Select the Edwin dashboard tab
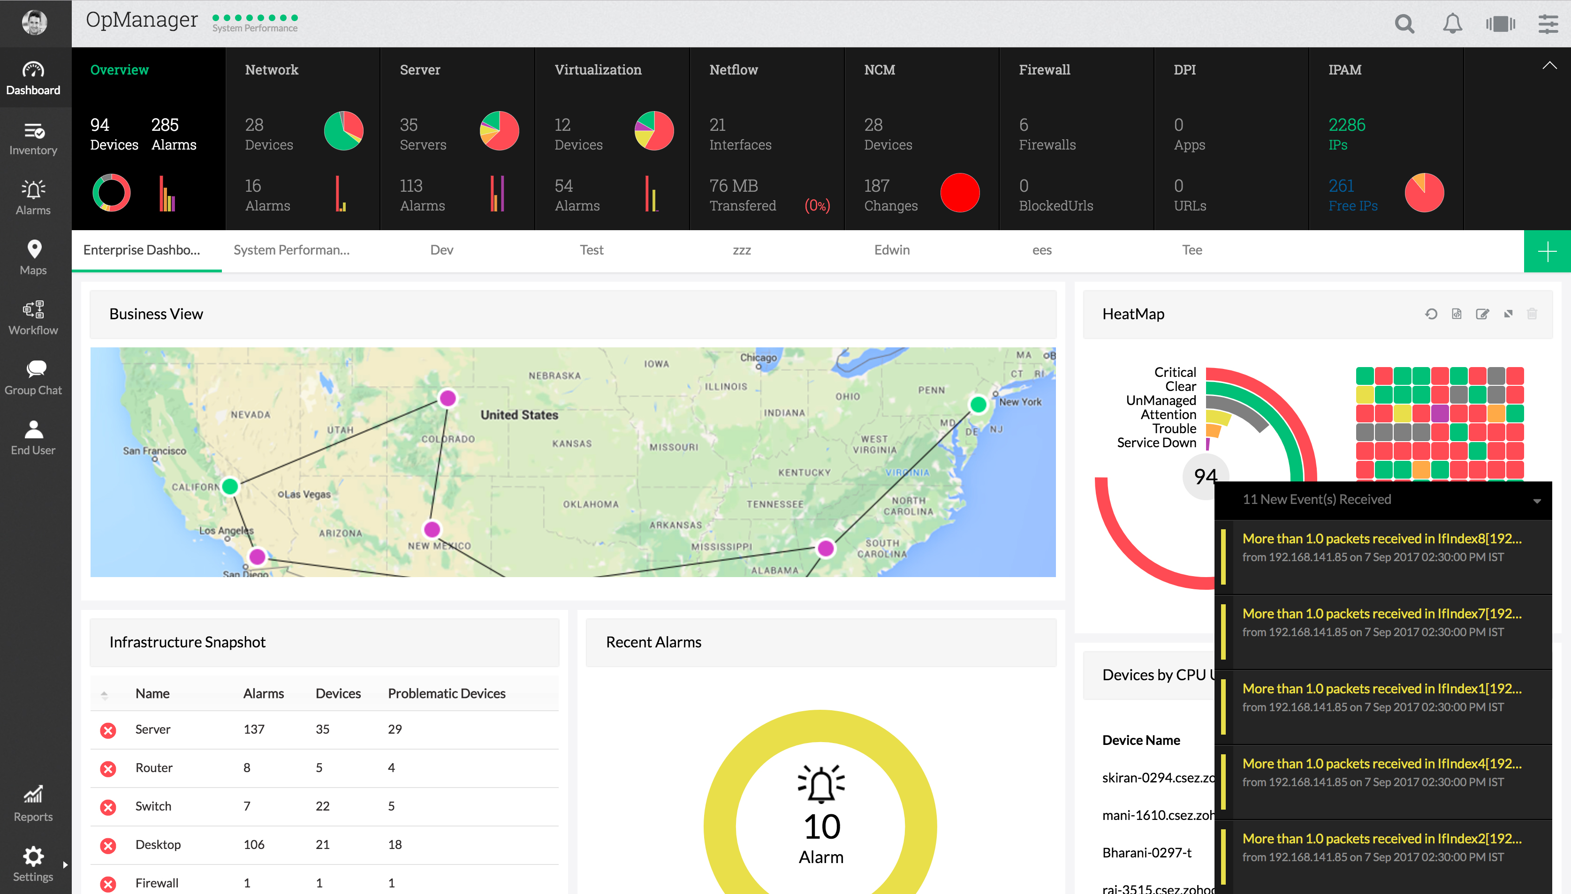This screenshot has width=1571, height=894. (x=891, y=250)
